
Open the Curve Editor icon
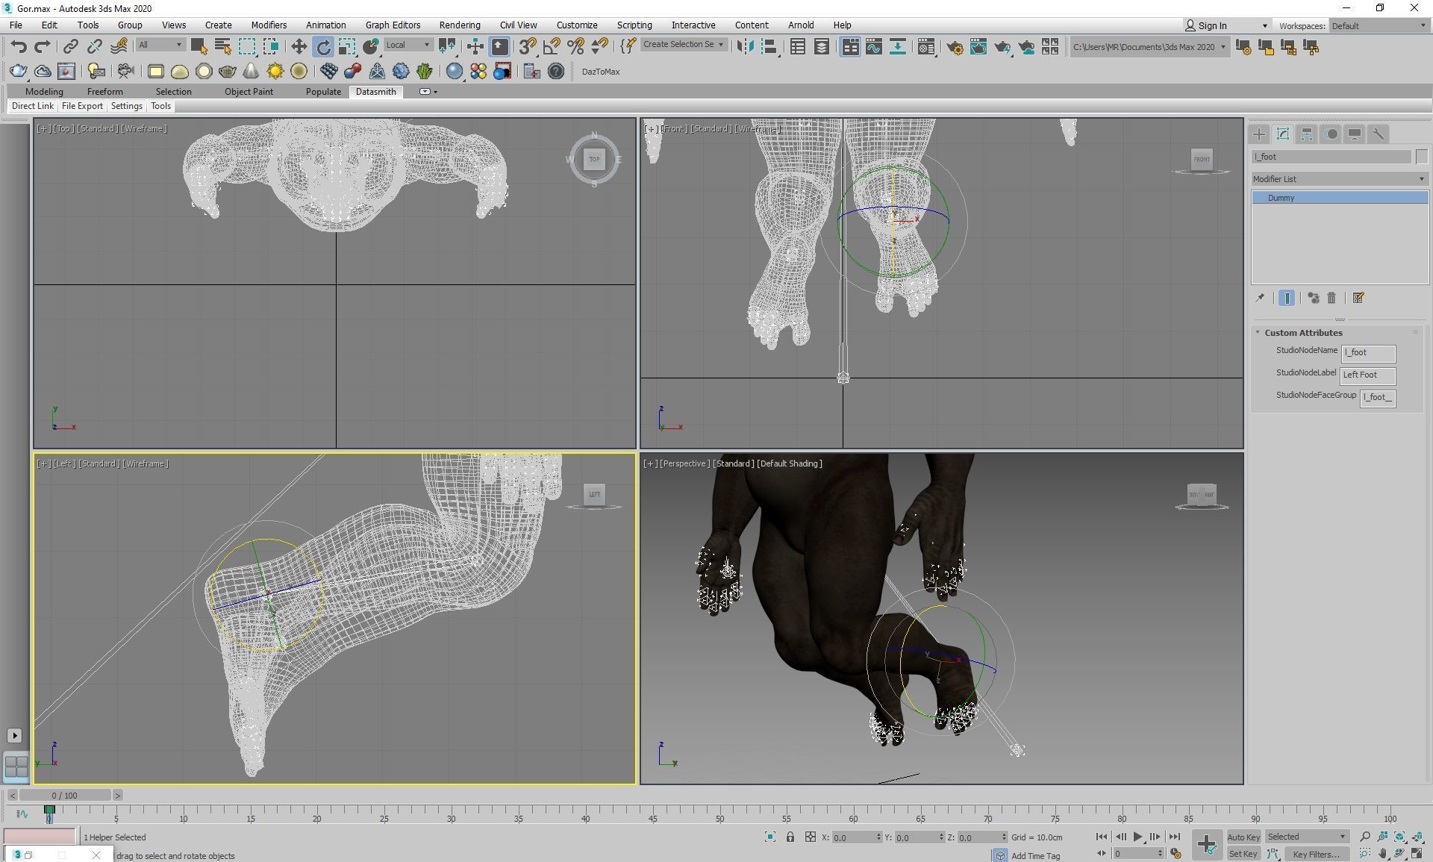[873, 47]
